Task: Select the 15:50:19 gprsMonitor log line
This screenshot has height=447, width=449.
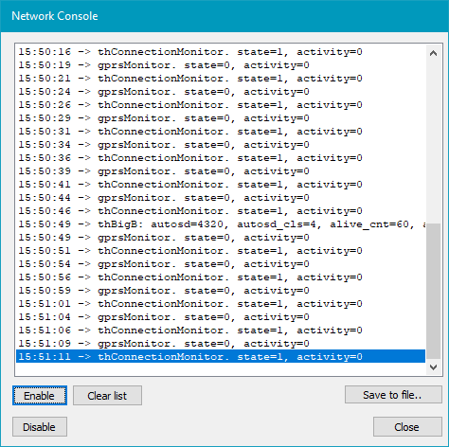Action: click(x=221, y=65)
